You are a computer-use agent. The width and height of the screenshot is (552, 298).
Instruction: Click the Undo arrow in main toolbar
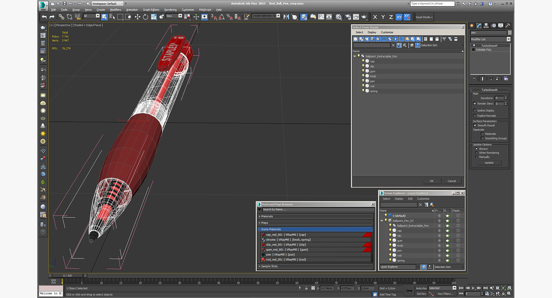[x=44, y=17]
